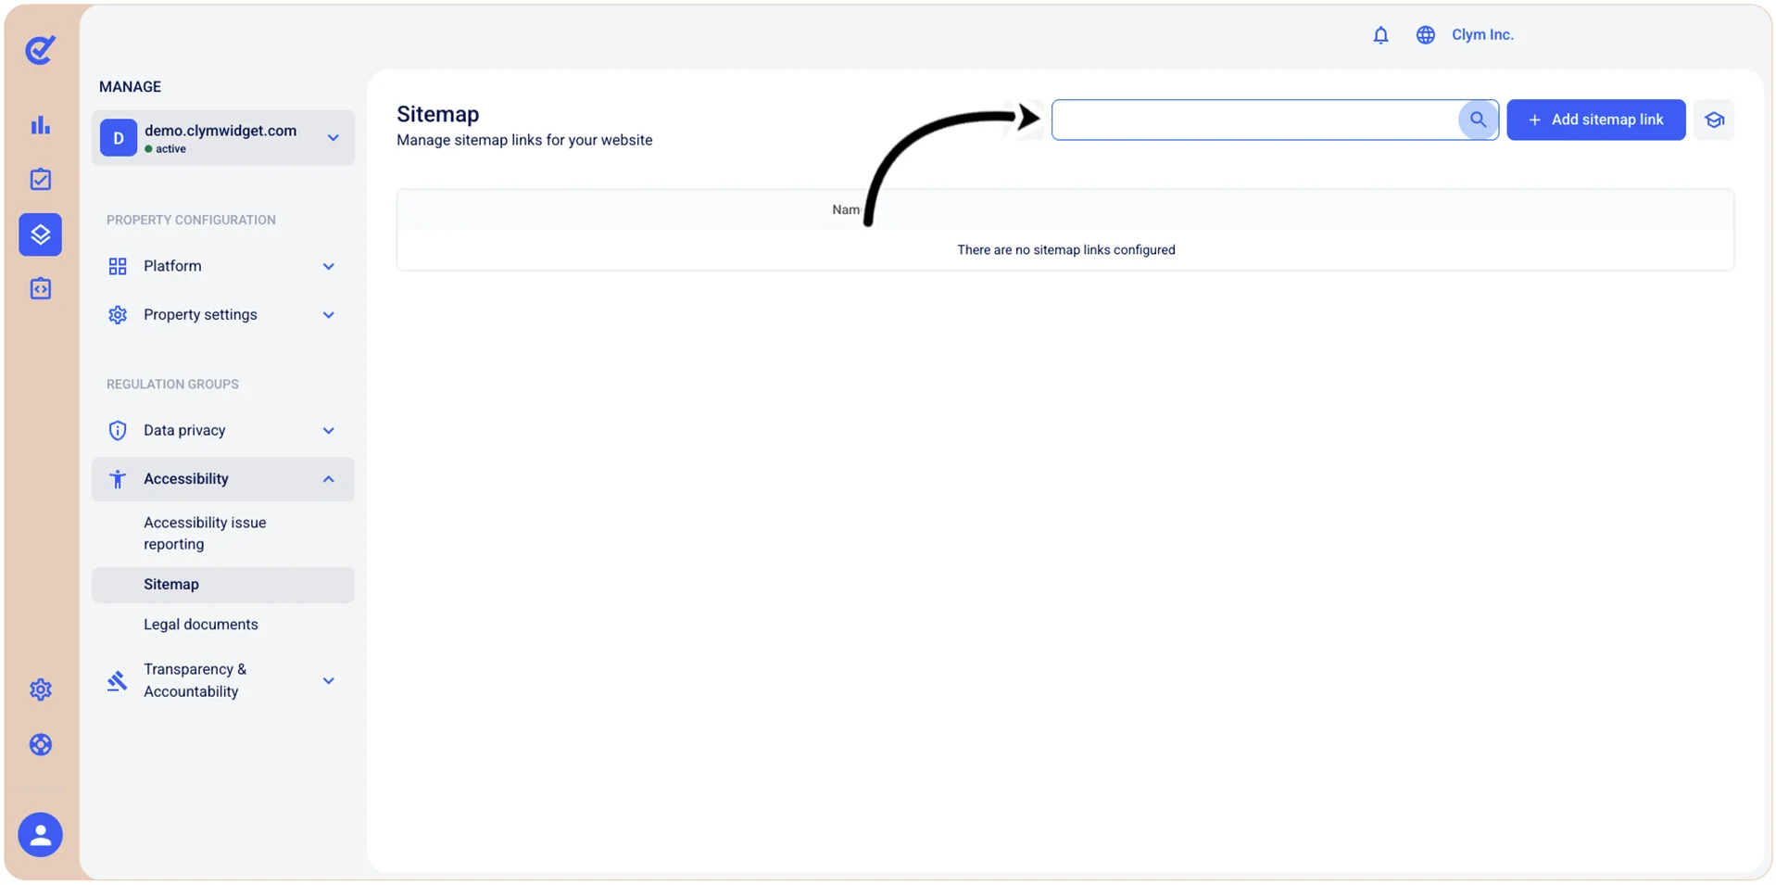
Task: Expand the Property settings chevron
Action: tap(328, 315)
